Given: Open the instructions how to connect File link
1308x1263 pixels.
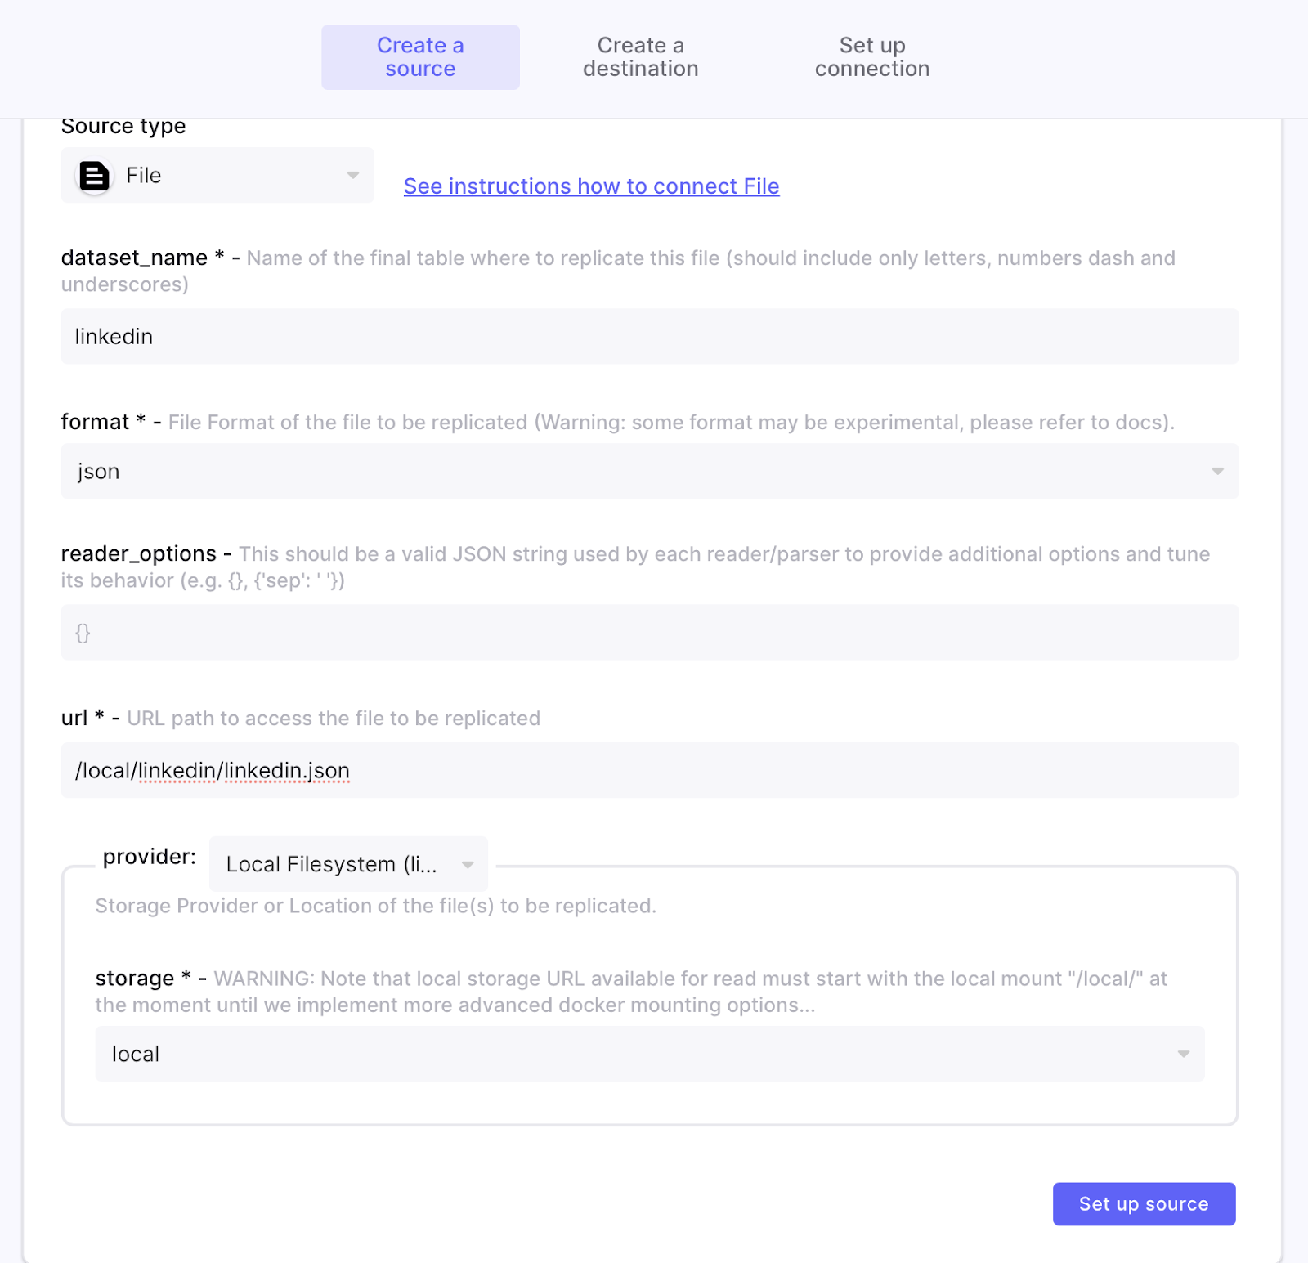Looking at the screenshot, I should tap(591, 186).
